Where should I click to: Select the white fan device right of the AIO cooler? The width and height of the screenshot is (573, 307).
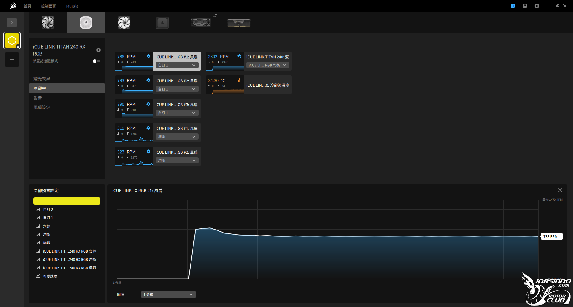124,23
